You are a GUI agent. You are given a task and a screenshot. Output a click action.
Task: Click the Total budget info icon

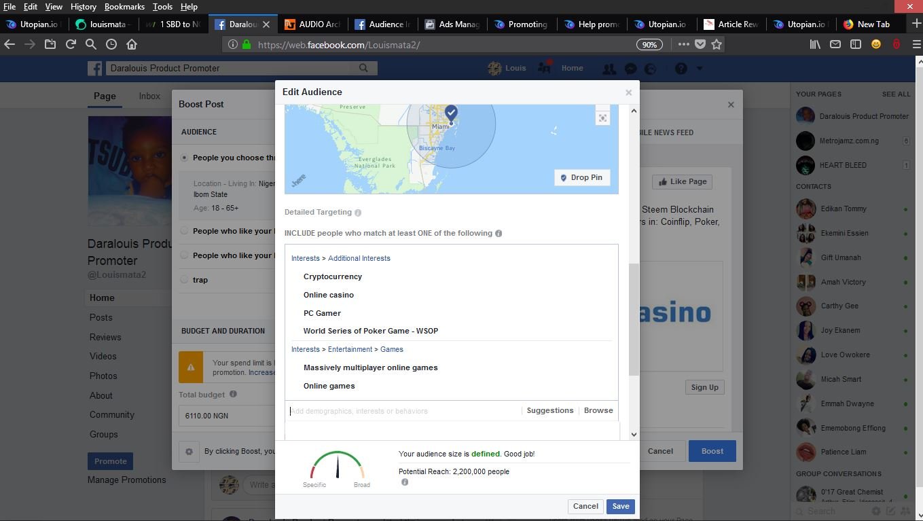coord(233,394)
